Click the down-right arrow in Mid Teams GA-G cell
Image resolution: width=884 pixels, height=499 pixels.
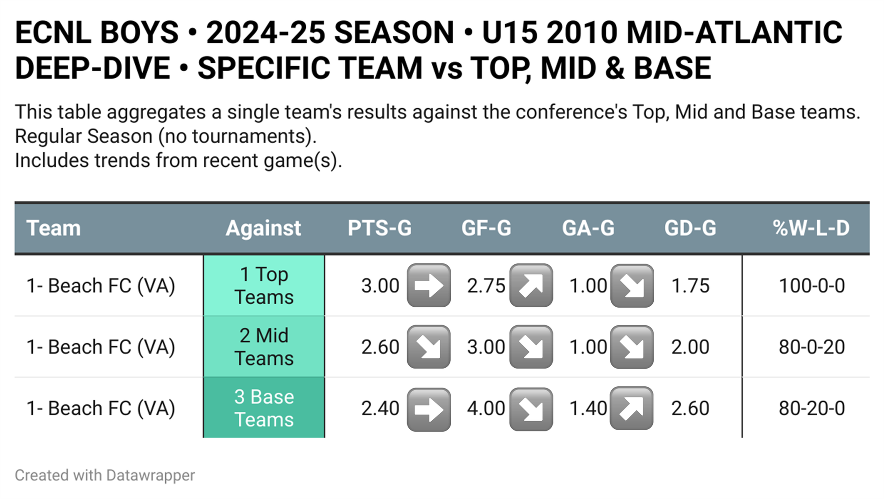[632, 347]
